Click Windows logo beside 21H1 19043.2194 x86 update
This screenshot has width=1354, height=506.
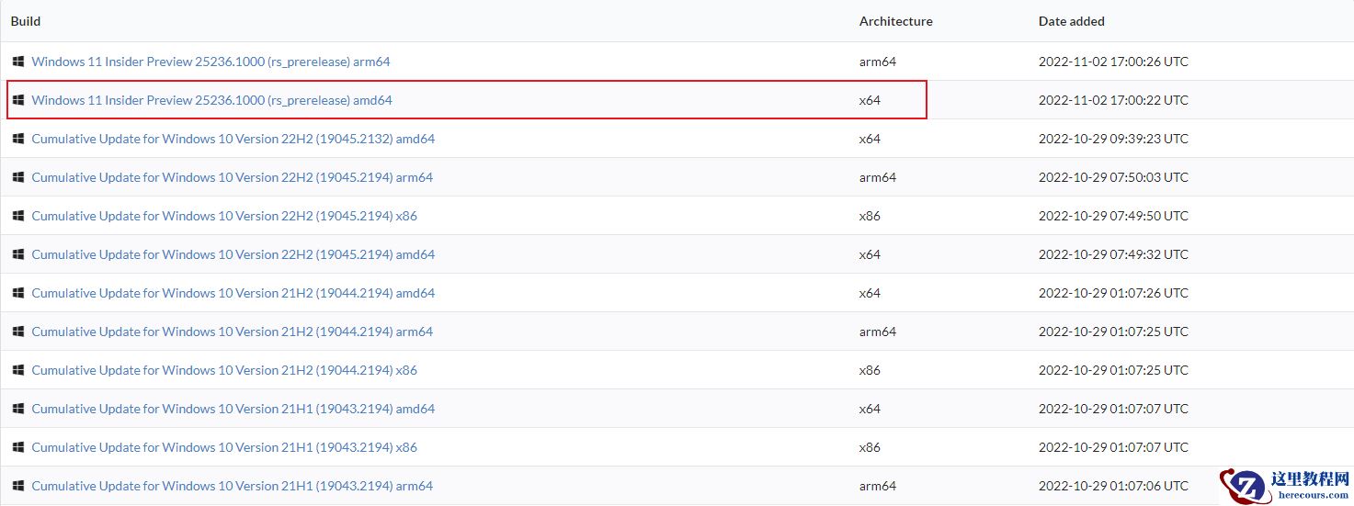17,447
